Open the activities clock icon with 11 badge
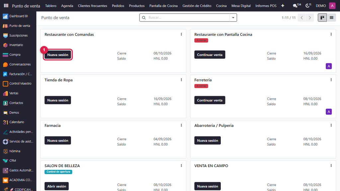This screenshot has width=340, height=191. coord(308,6)
